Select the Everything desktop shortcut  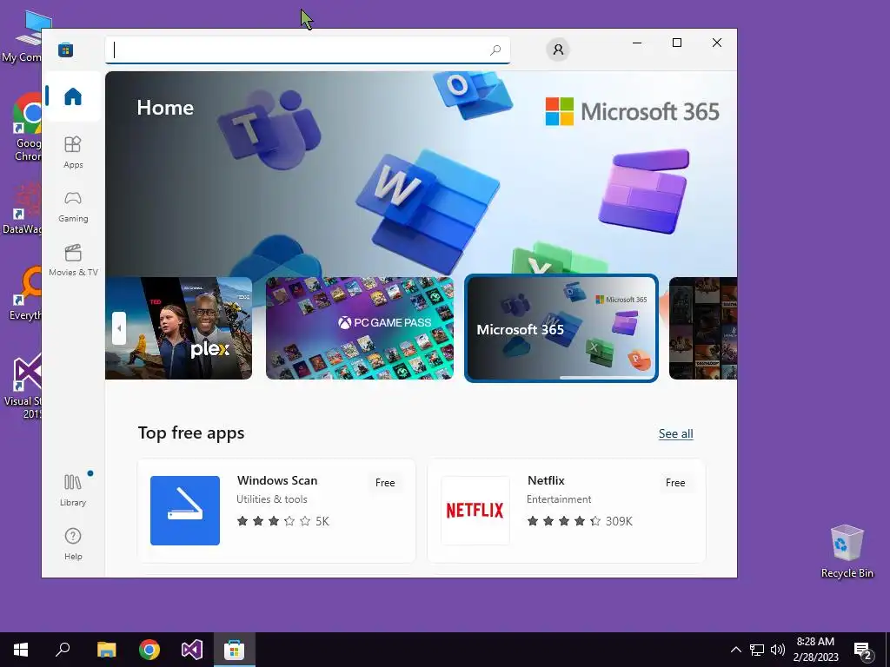point(26,294)
